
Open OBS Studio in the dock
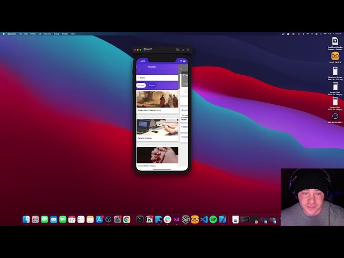pyautogui.click(x=109, y=219)
